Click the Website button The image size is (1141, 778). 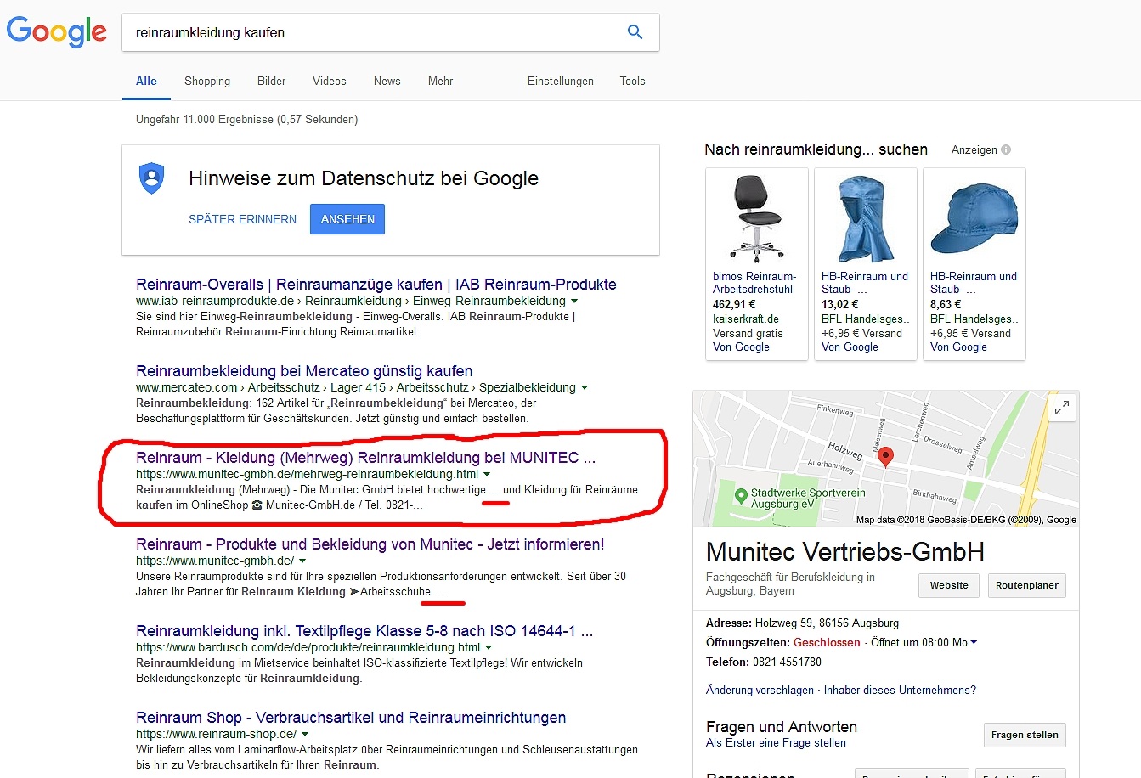pos(949,585)
